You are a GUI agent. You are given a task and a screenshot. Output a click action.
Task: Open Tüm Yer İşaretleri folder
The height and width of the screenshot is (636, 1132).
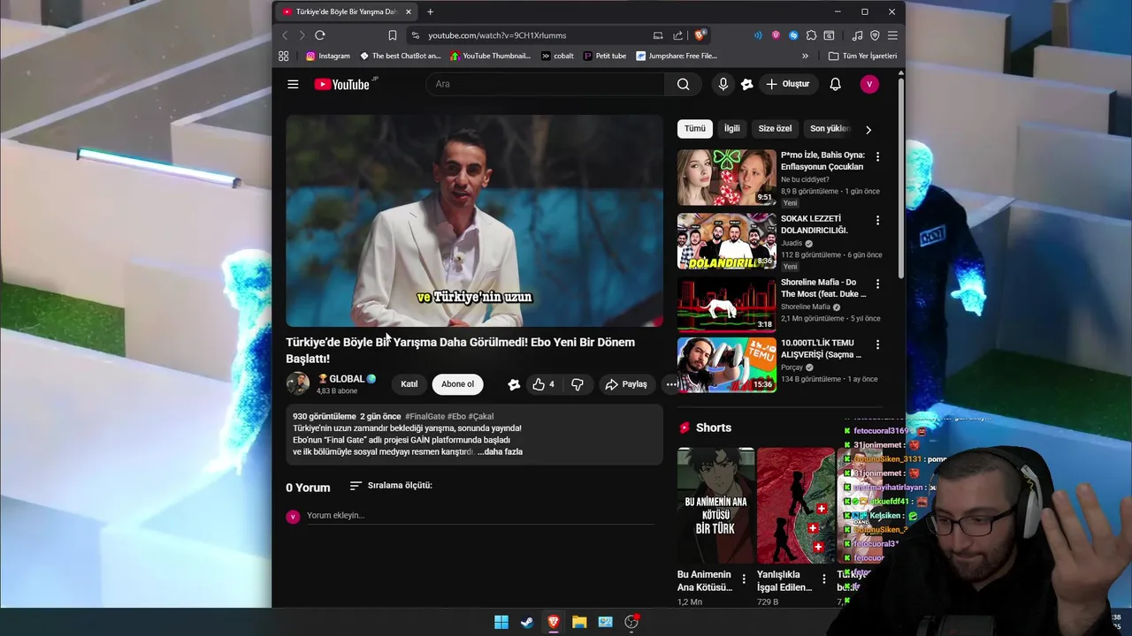tap(862, 56)
